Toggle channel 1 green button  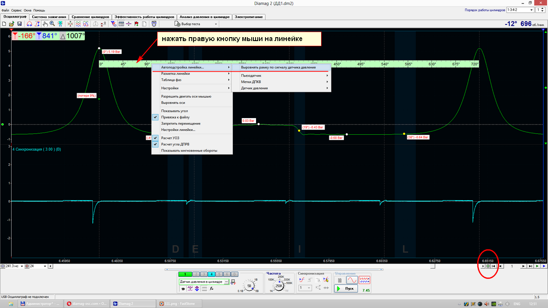coord(185,274)
